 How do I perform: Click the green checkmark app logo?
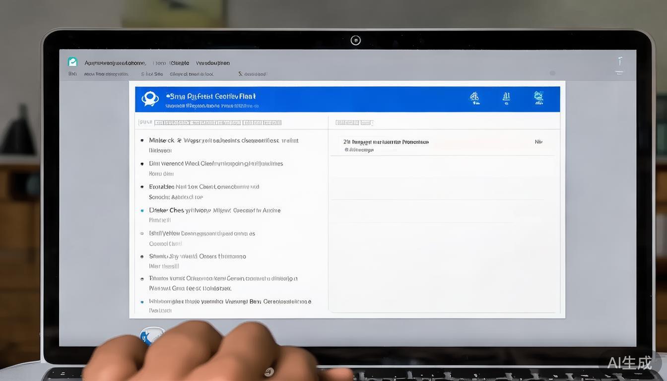(72, 62)
